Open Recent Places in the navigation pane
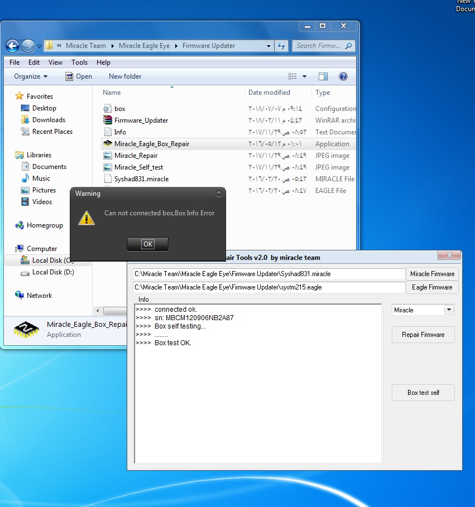 tap(52, 132)
